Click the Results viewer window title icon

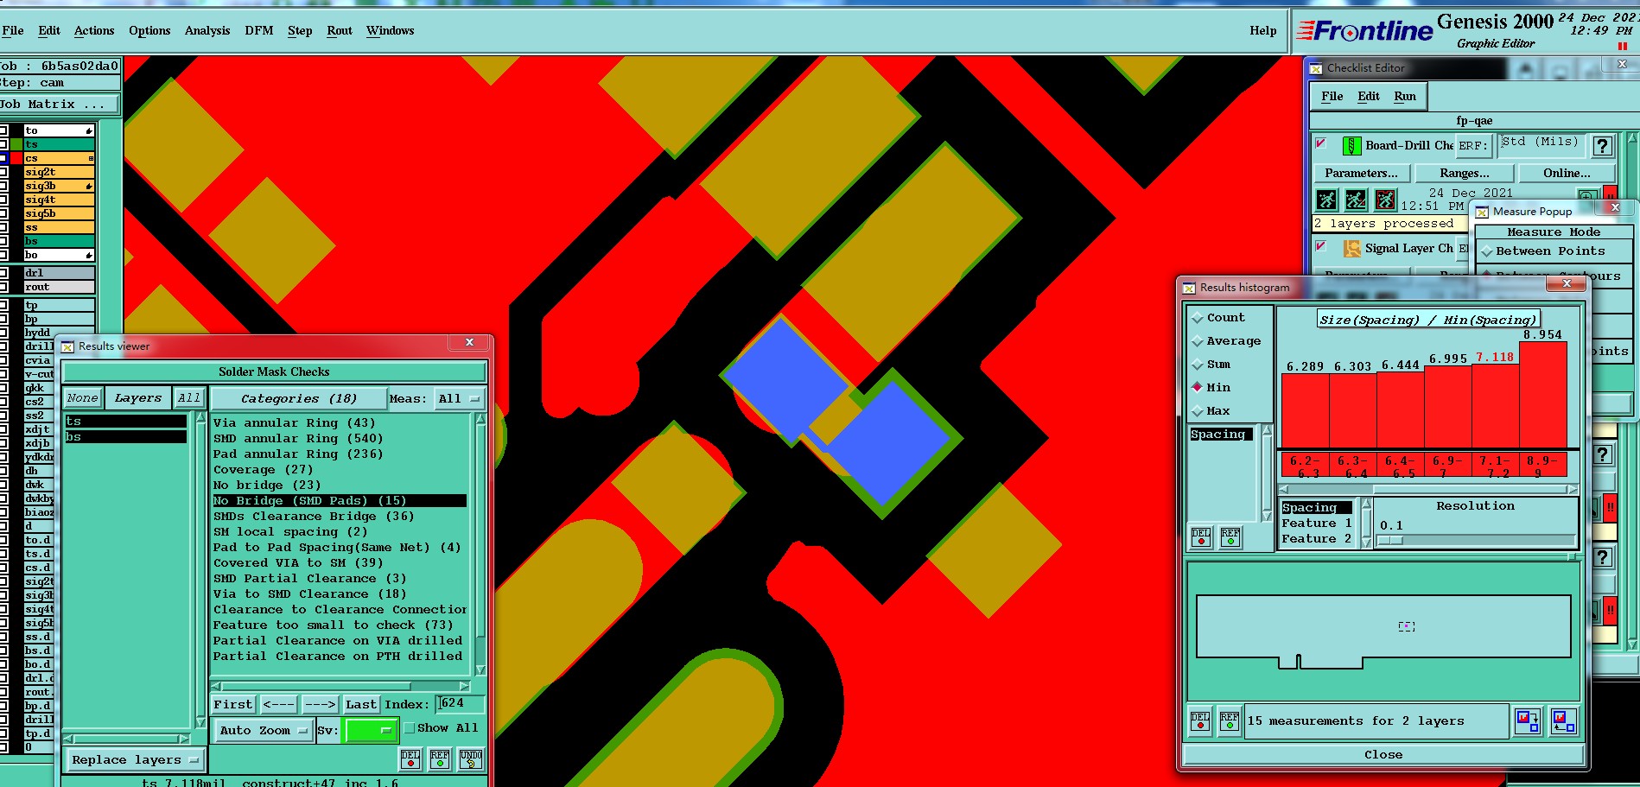click(x=67, y=346)
